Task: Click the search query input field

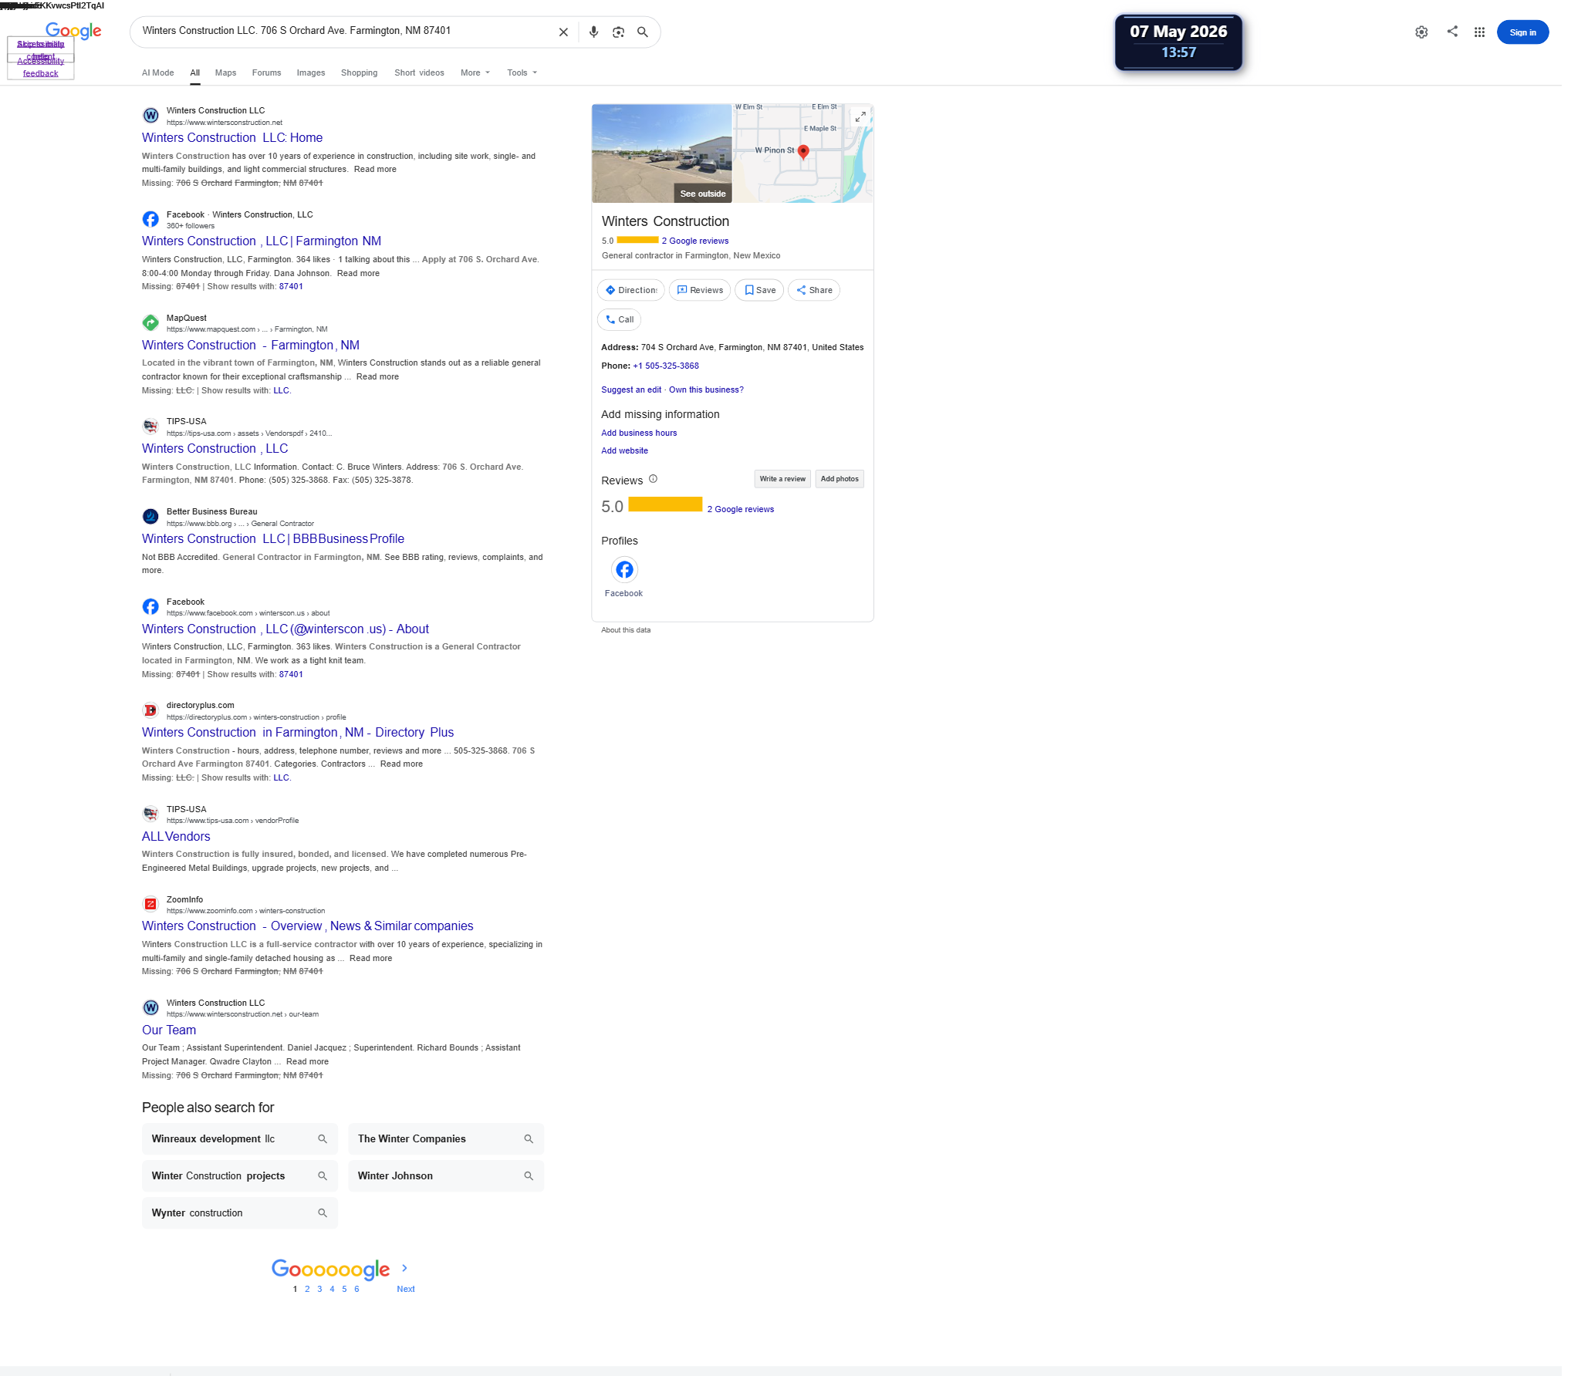Action: pyautogui.click(x=344, y=32)
